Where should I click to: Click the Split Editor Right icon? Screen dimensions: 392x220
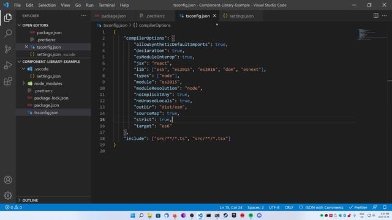[375, 16]
